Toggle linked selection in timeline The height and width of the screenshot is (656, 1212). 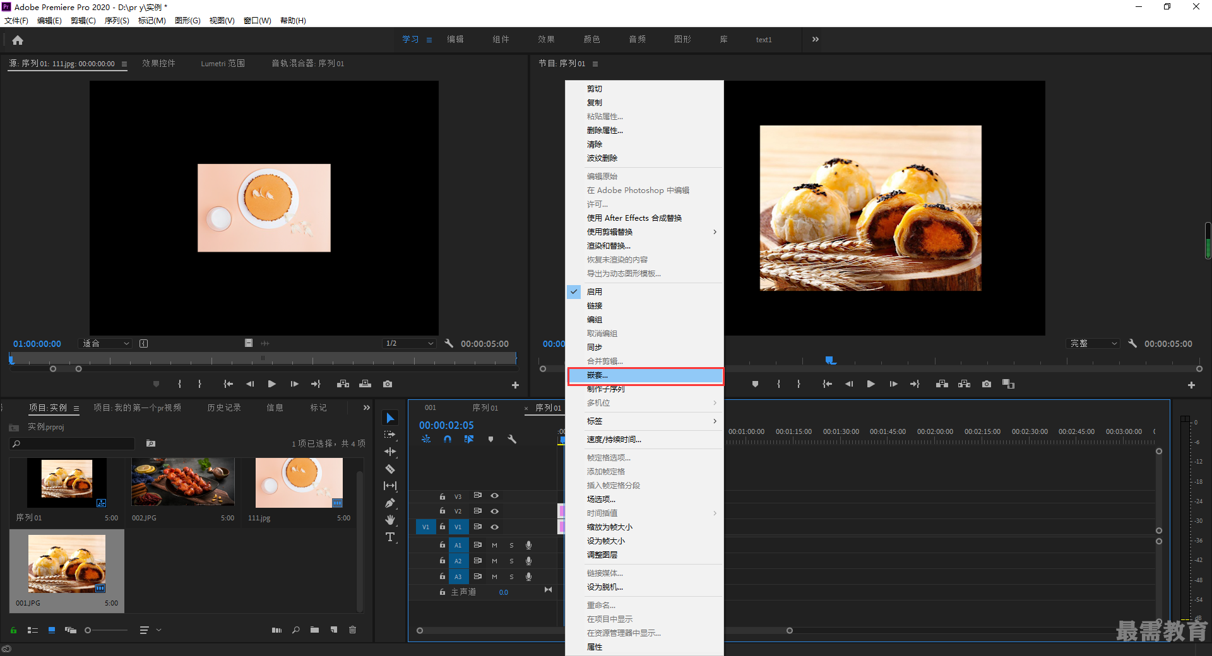[469, 439]
